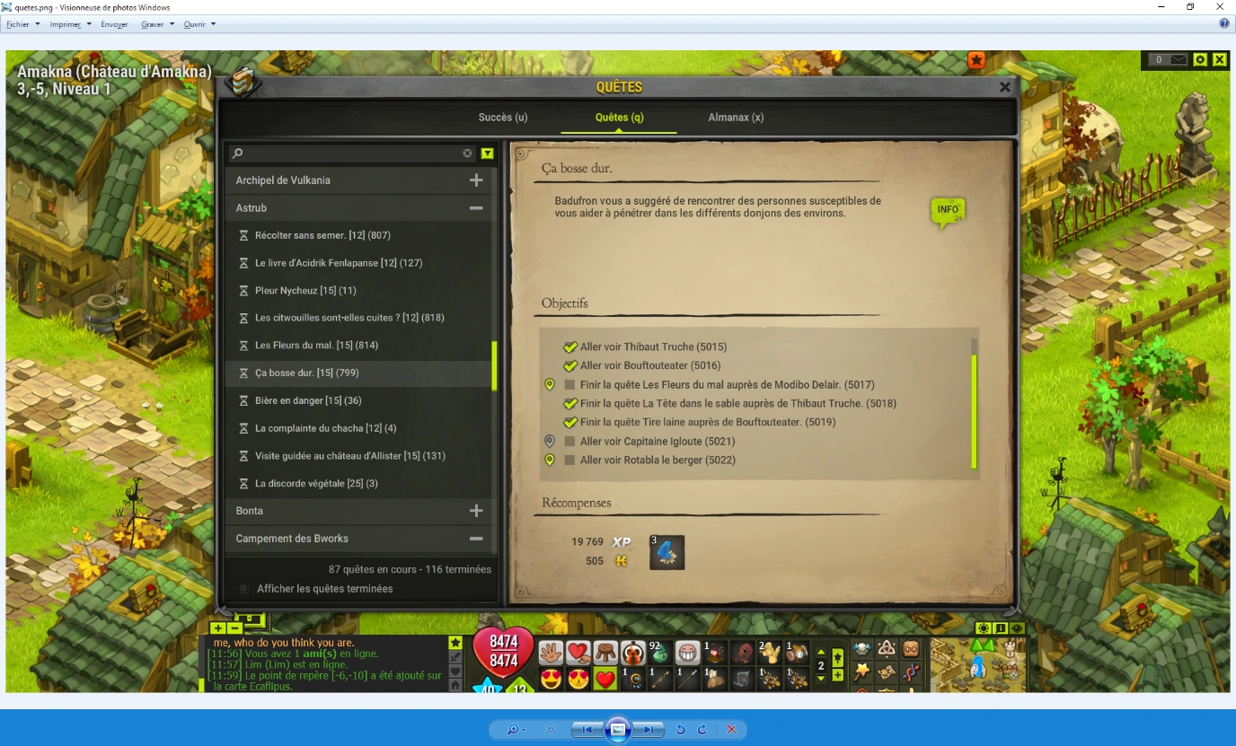The width and height of the screenshot is (1236, 746).
Task: Clear the quest search field
Action: [467, 154]
